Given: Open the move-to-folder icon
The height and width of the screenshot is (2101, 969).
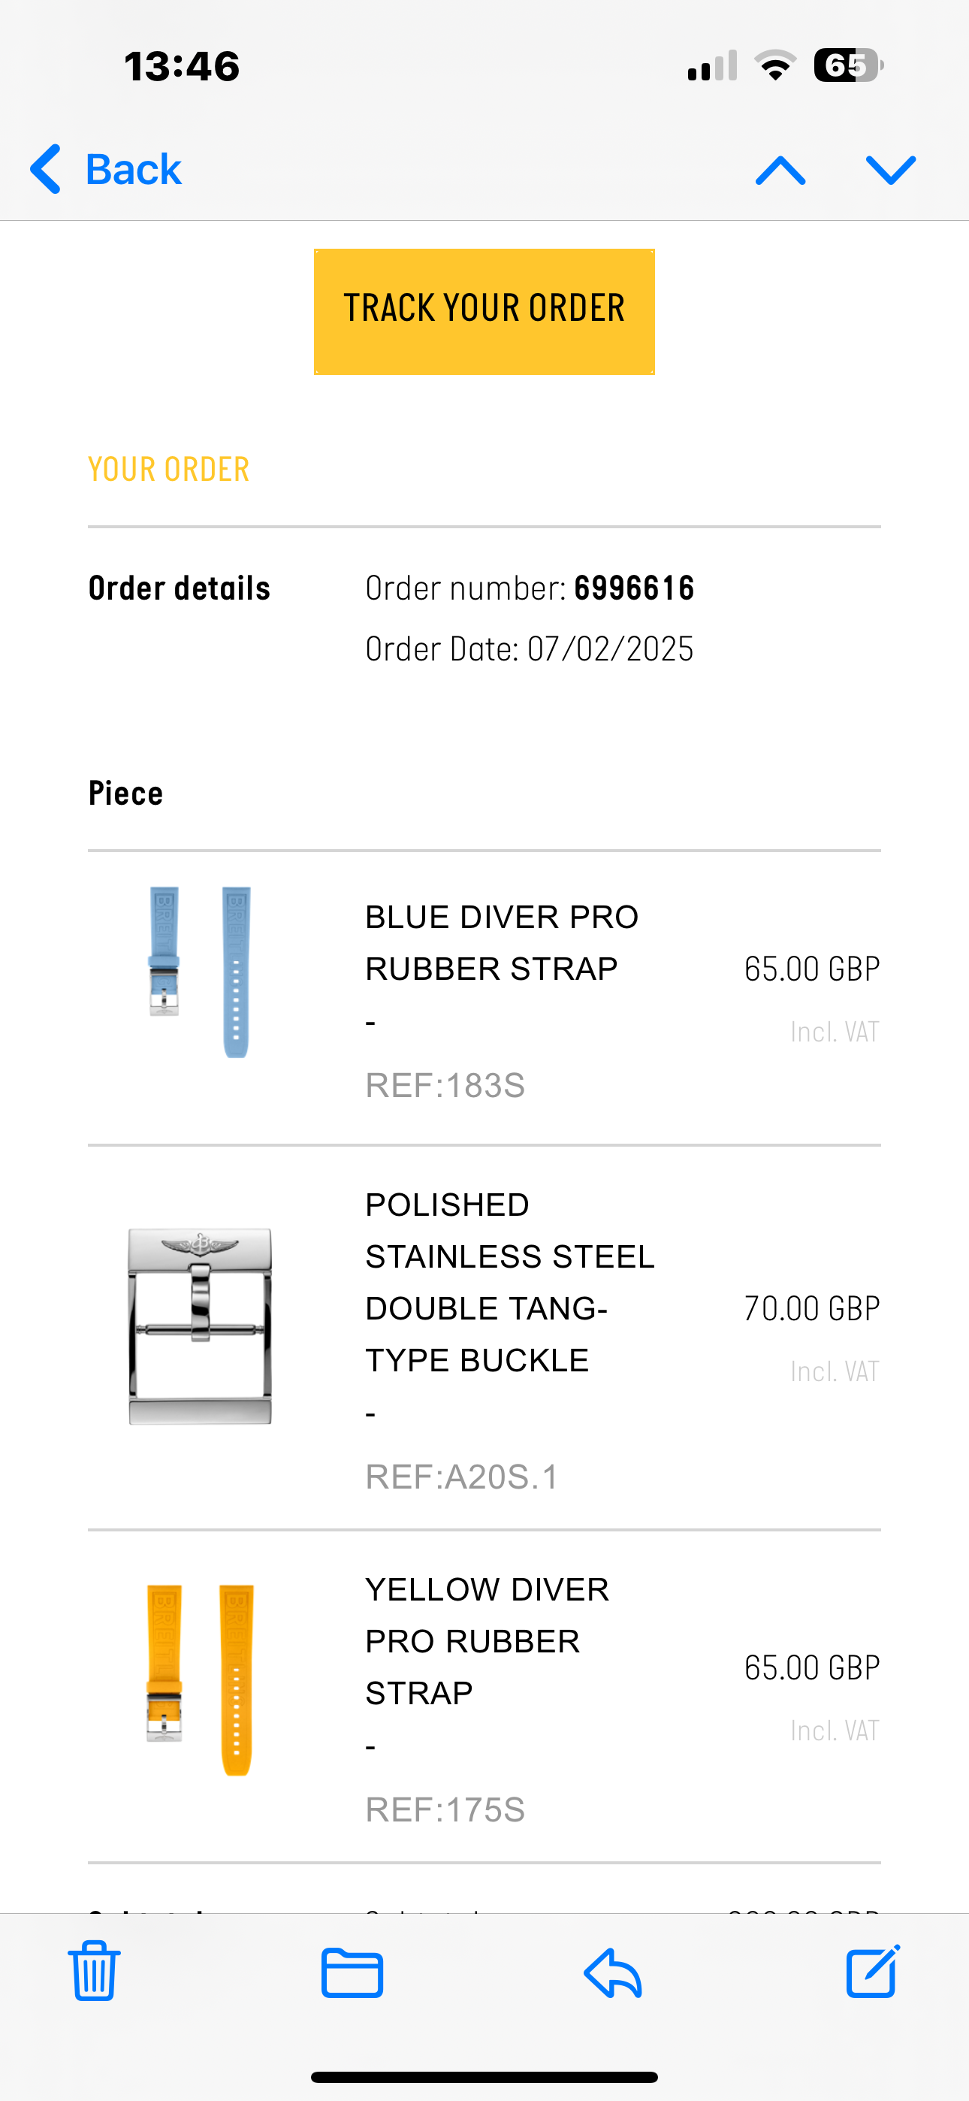Looking at the screenshot, I should (x=352, y=1973).
